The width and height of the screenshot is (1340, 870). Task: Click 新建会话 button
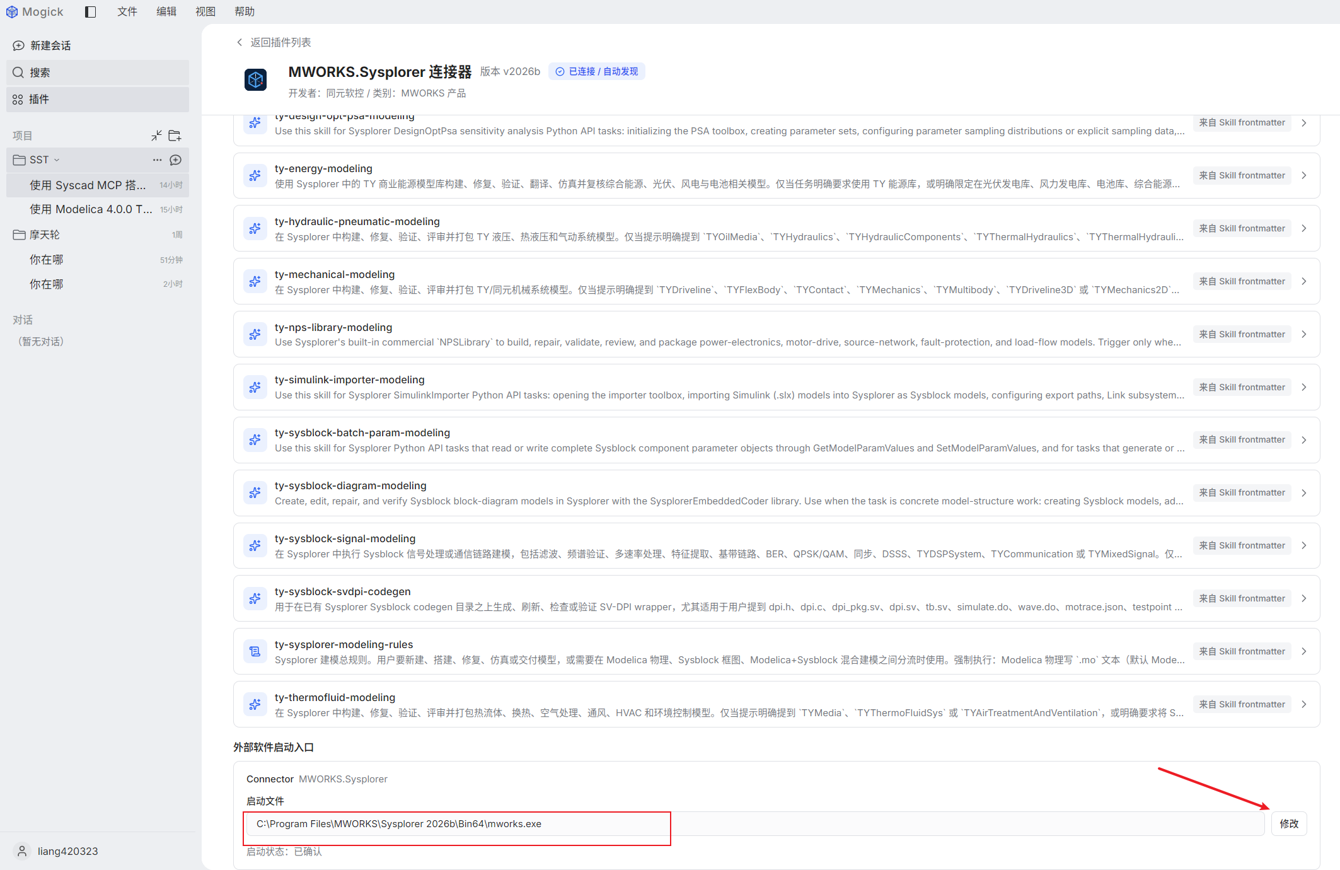[98, 45]
